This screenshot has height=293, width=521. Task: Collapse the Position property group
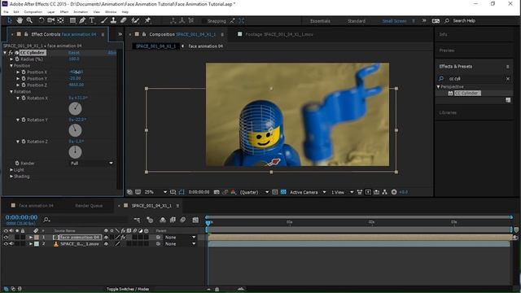tap(11, 66)
